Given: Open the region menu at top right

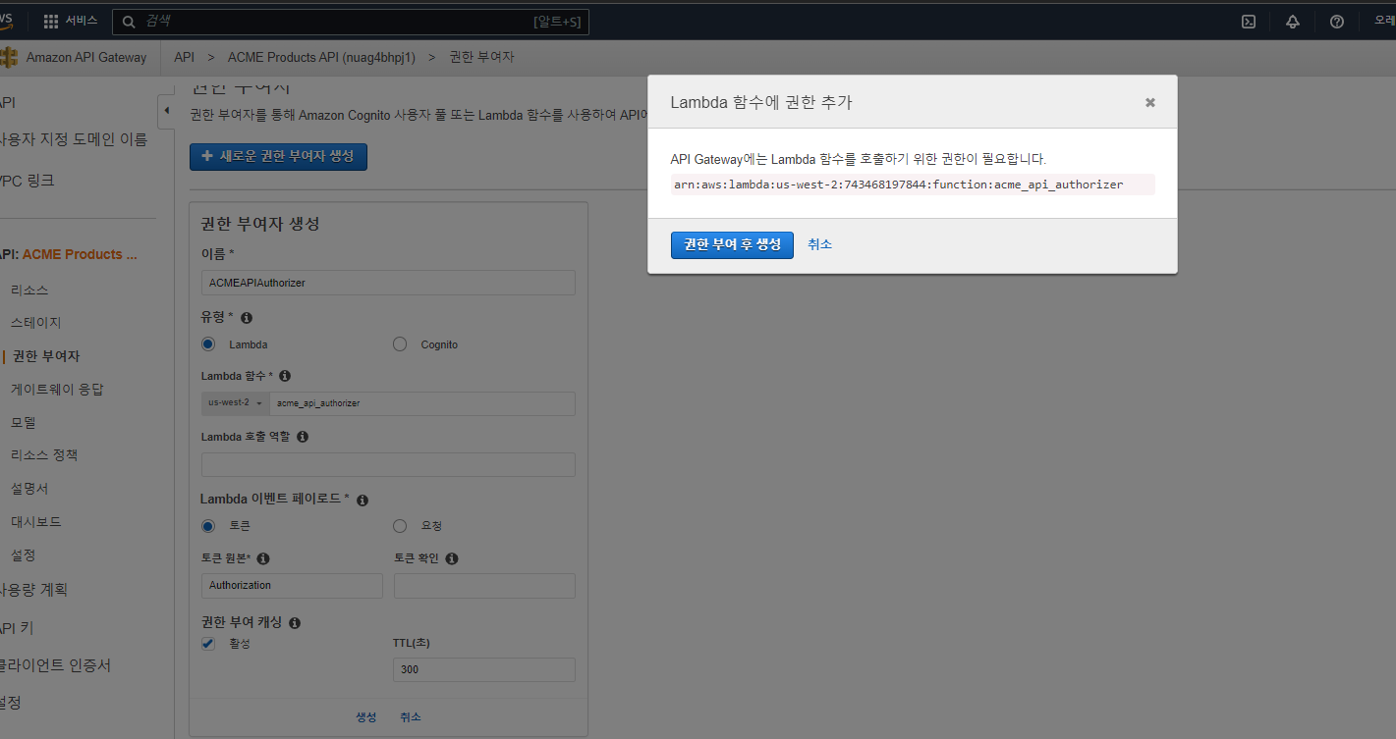Looking at the screenshot, I should click(x=1384, y=21).
